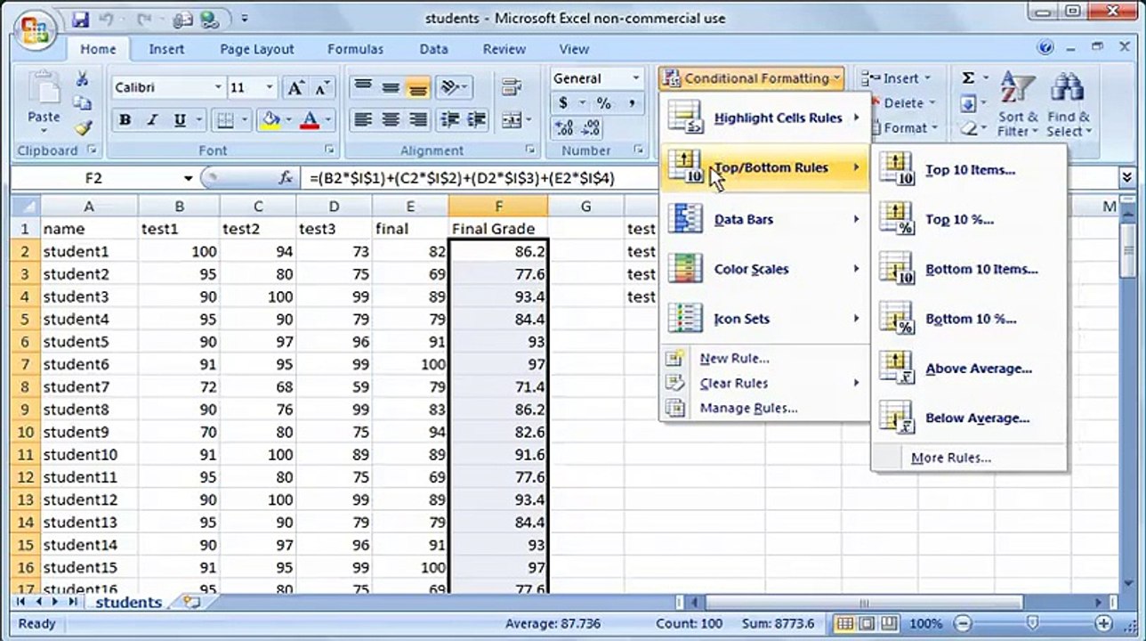Open Sort & Filter menu
The width and height of the screenshot is (1146, 641).
coord(1018,105)
